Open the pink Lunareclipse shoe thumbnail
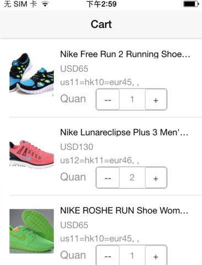Viewport: 202px width, 265px height. pos(31,153)
